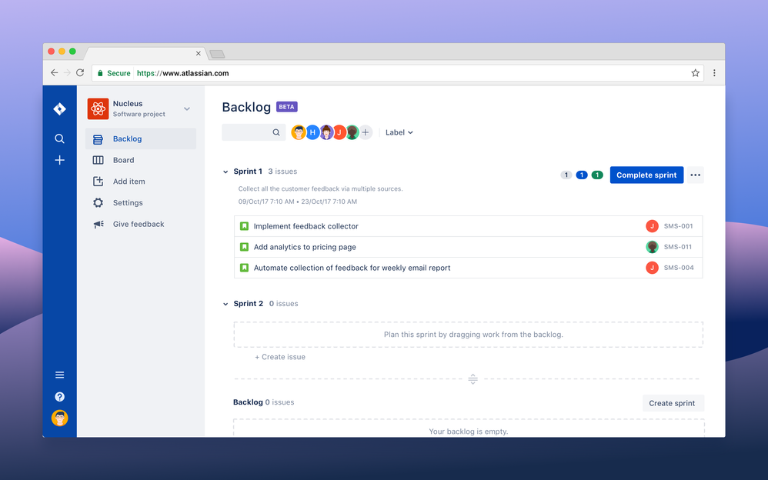This screenshot has height=480, width=768.
Task: Select the Jira logo in the blue sidebar
Action: click(59, 108)
